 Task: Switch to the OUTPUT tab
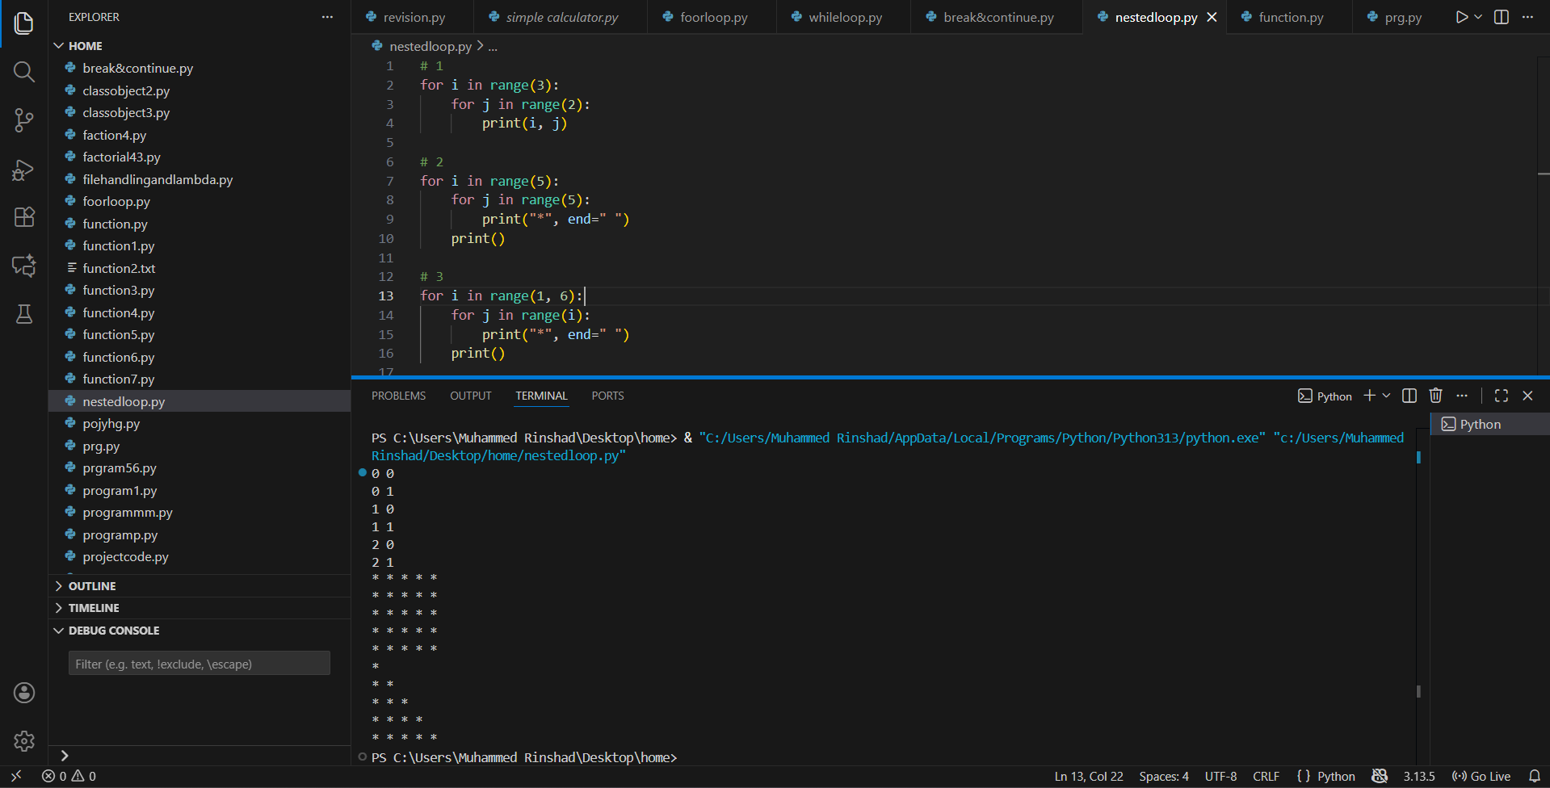click(470, 396)
